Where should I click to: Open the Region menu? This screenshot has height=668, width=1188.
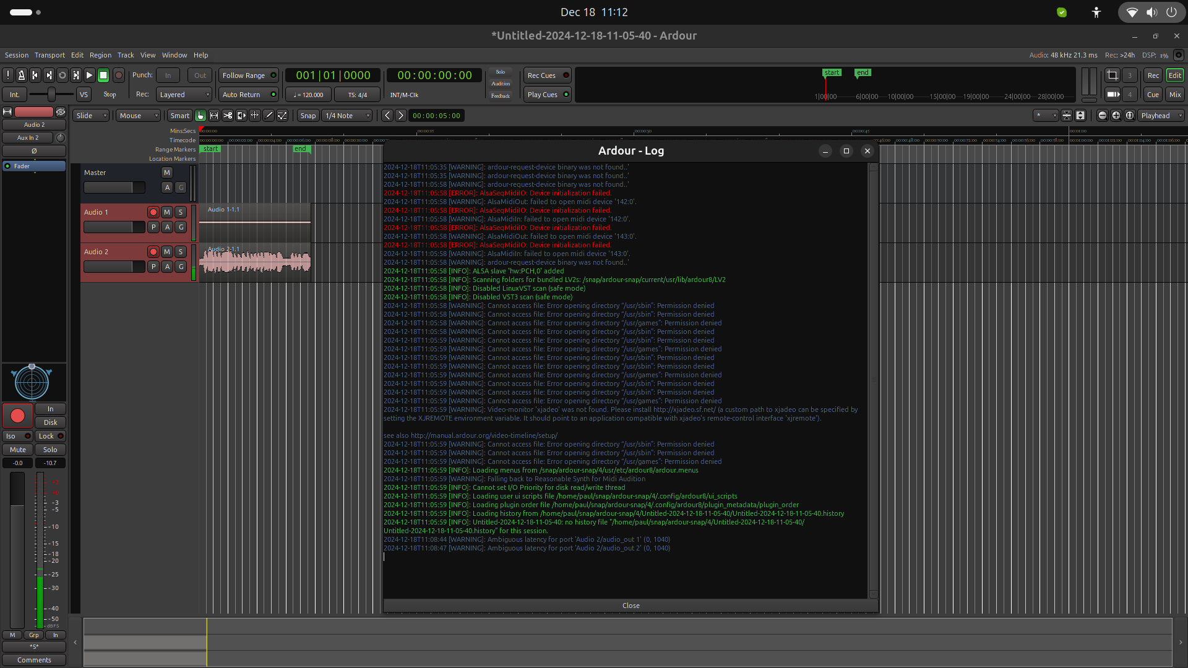tap(100, 55)
